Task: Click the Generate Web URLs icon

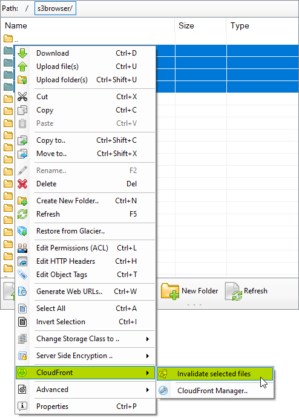Action: tap(22, 292)
